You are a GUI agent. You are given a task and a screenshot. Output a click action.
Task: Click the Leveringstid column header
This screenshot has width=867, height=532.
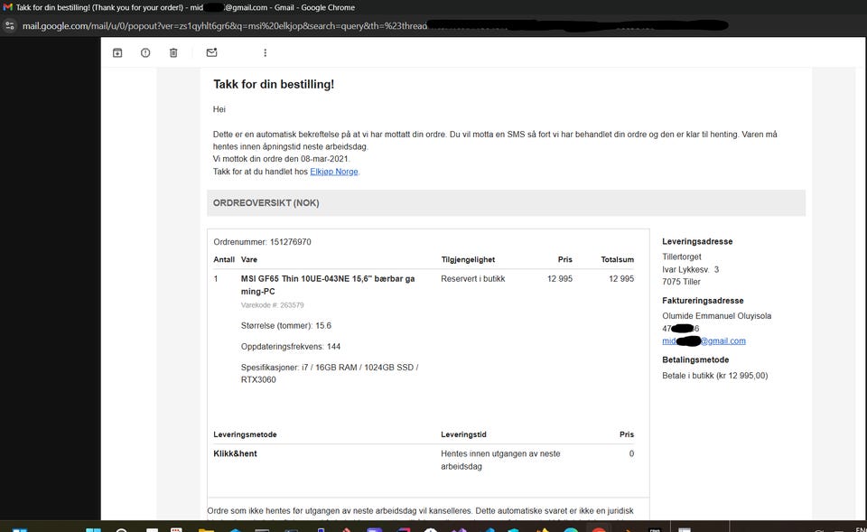(x=463, y=434)
